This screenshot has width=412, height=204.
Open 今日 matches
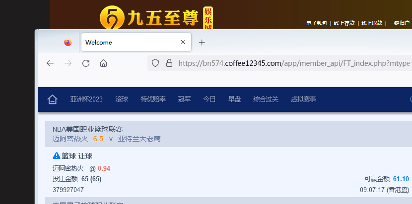click(209, 100)
